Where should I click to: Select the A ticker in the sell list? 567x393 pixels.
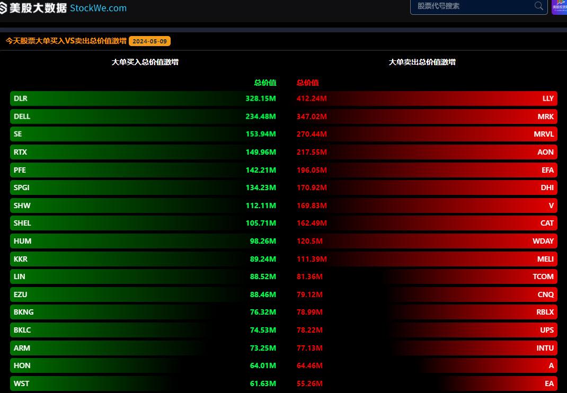tap(551, 365)
